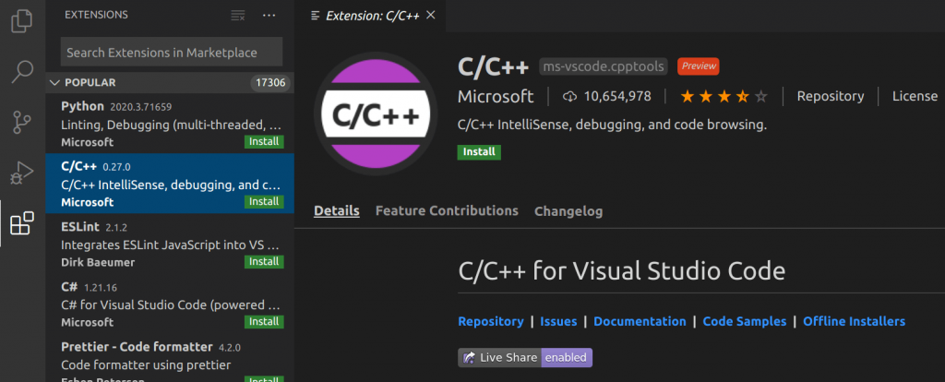Open the License link in header
945x382 pixels.
pyautogui.click(x=915, y=96)
